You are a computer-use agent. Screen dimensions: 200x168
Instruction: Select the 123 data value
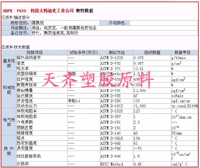pyautogui.click(x=137, y=111)
